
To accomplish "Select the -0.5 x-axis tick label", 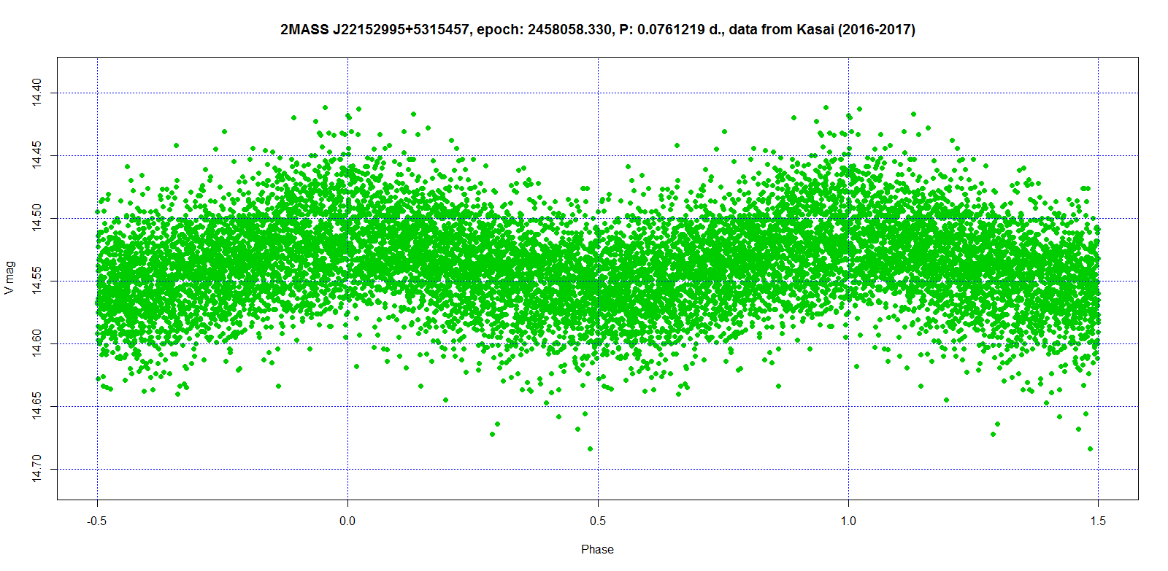I will point(97,521).
